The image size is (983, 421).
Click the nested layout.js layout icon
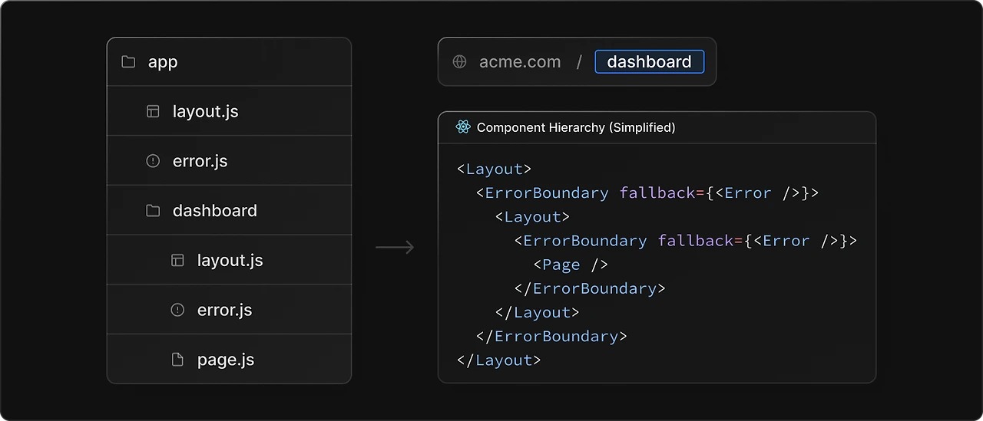click(x=177, y=261)
